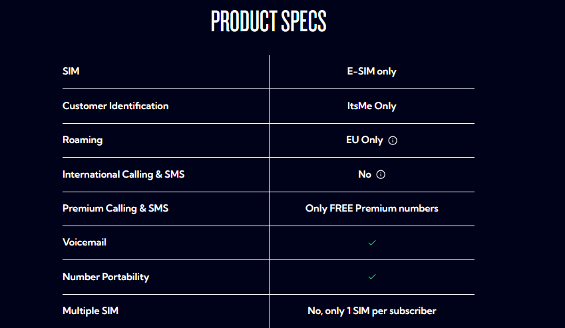Select the EU Only text
Screen dimensions: 565x328
tap(364, 140)
